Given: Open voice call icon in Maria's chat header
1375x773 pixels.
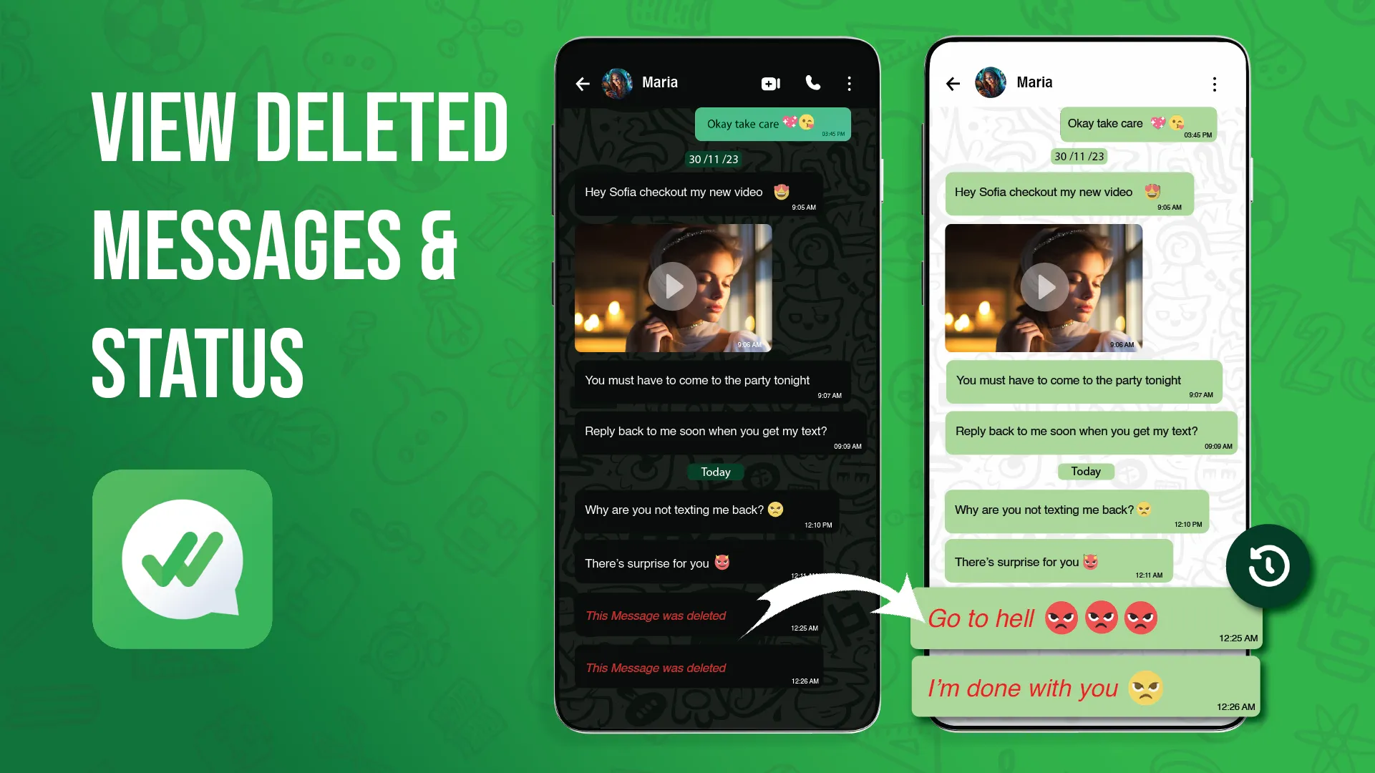Looking at the screenshot, I should 811,83.
